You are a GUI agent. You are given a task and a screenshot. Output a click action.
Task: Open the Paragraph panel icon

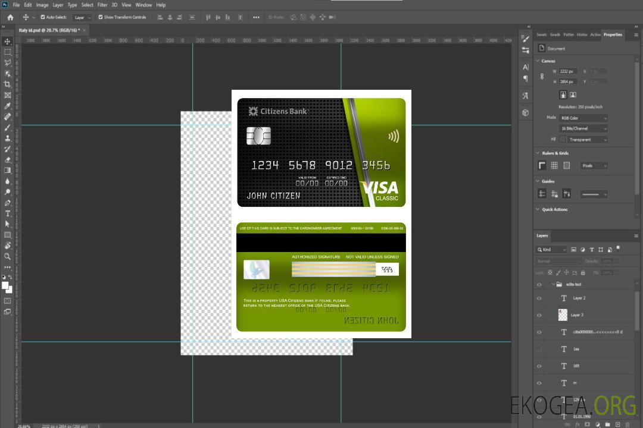pyautogui.click(x=526, y=78)
